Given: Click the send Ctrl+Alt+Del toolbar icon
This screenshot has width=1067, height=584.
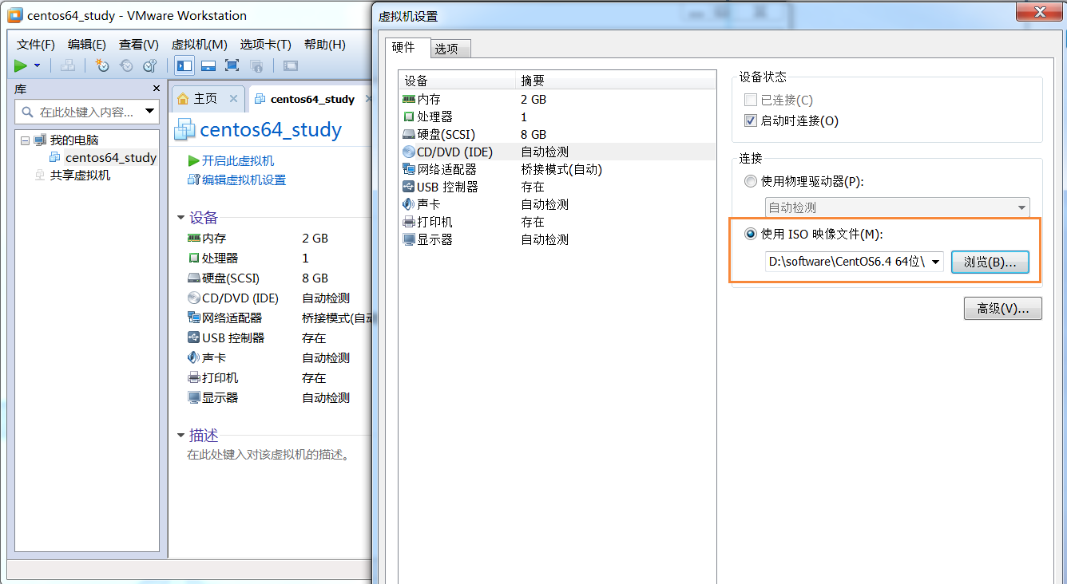Looking at the screenshot, I should [x=68, y=65].
